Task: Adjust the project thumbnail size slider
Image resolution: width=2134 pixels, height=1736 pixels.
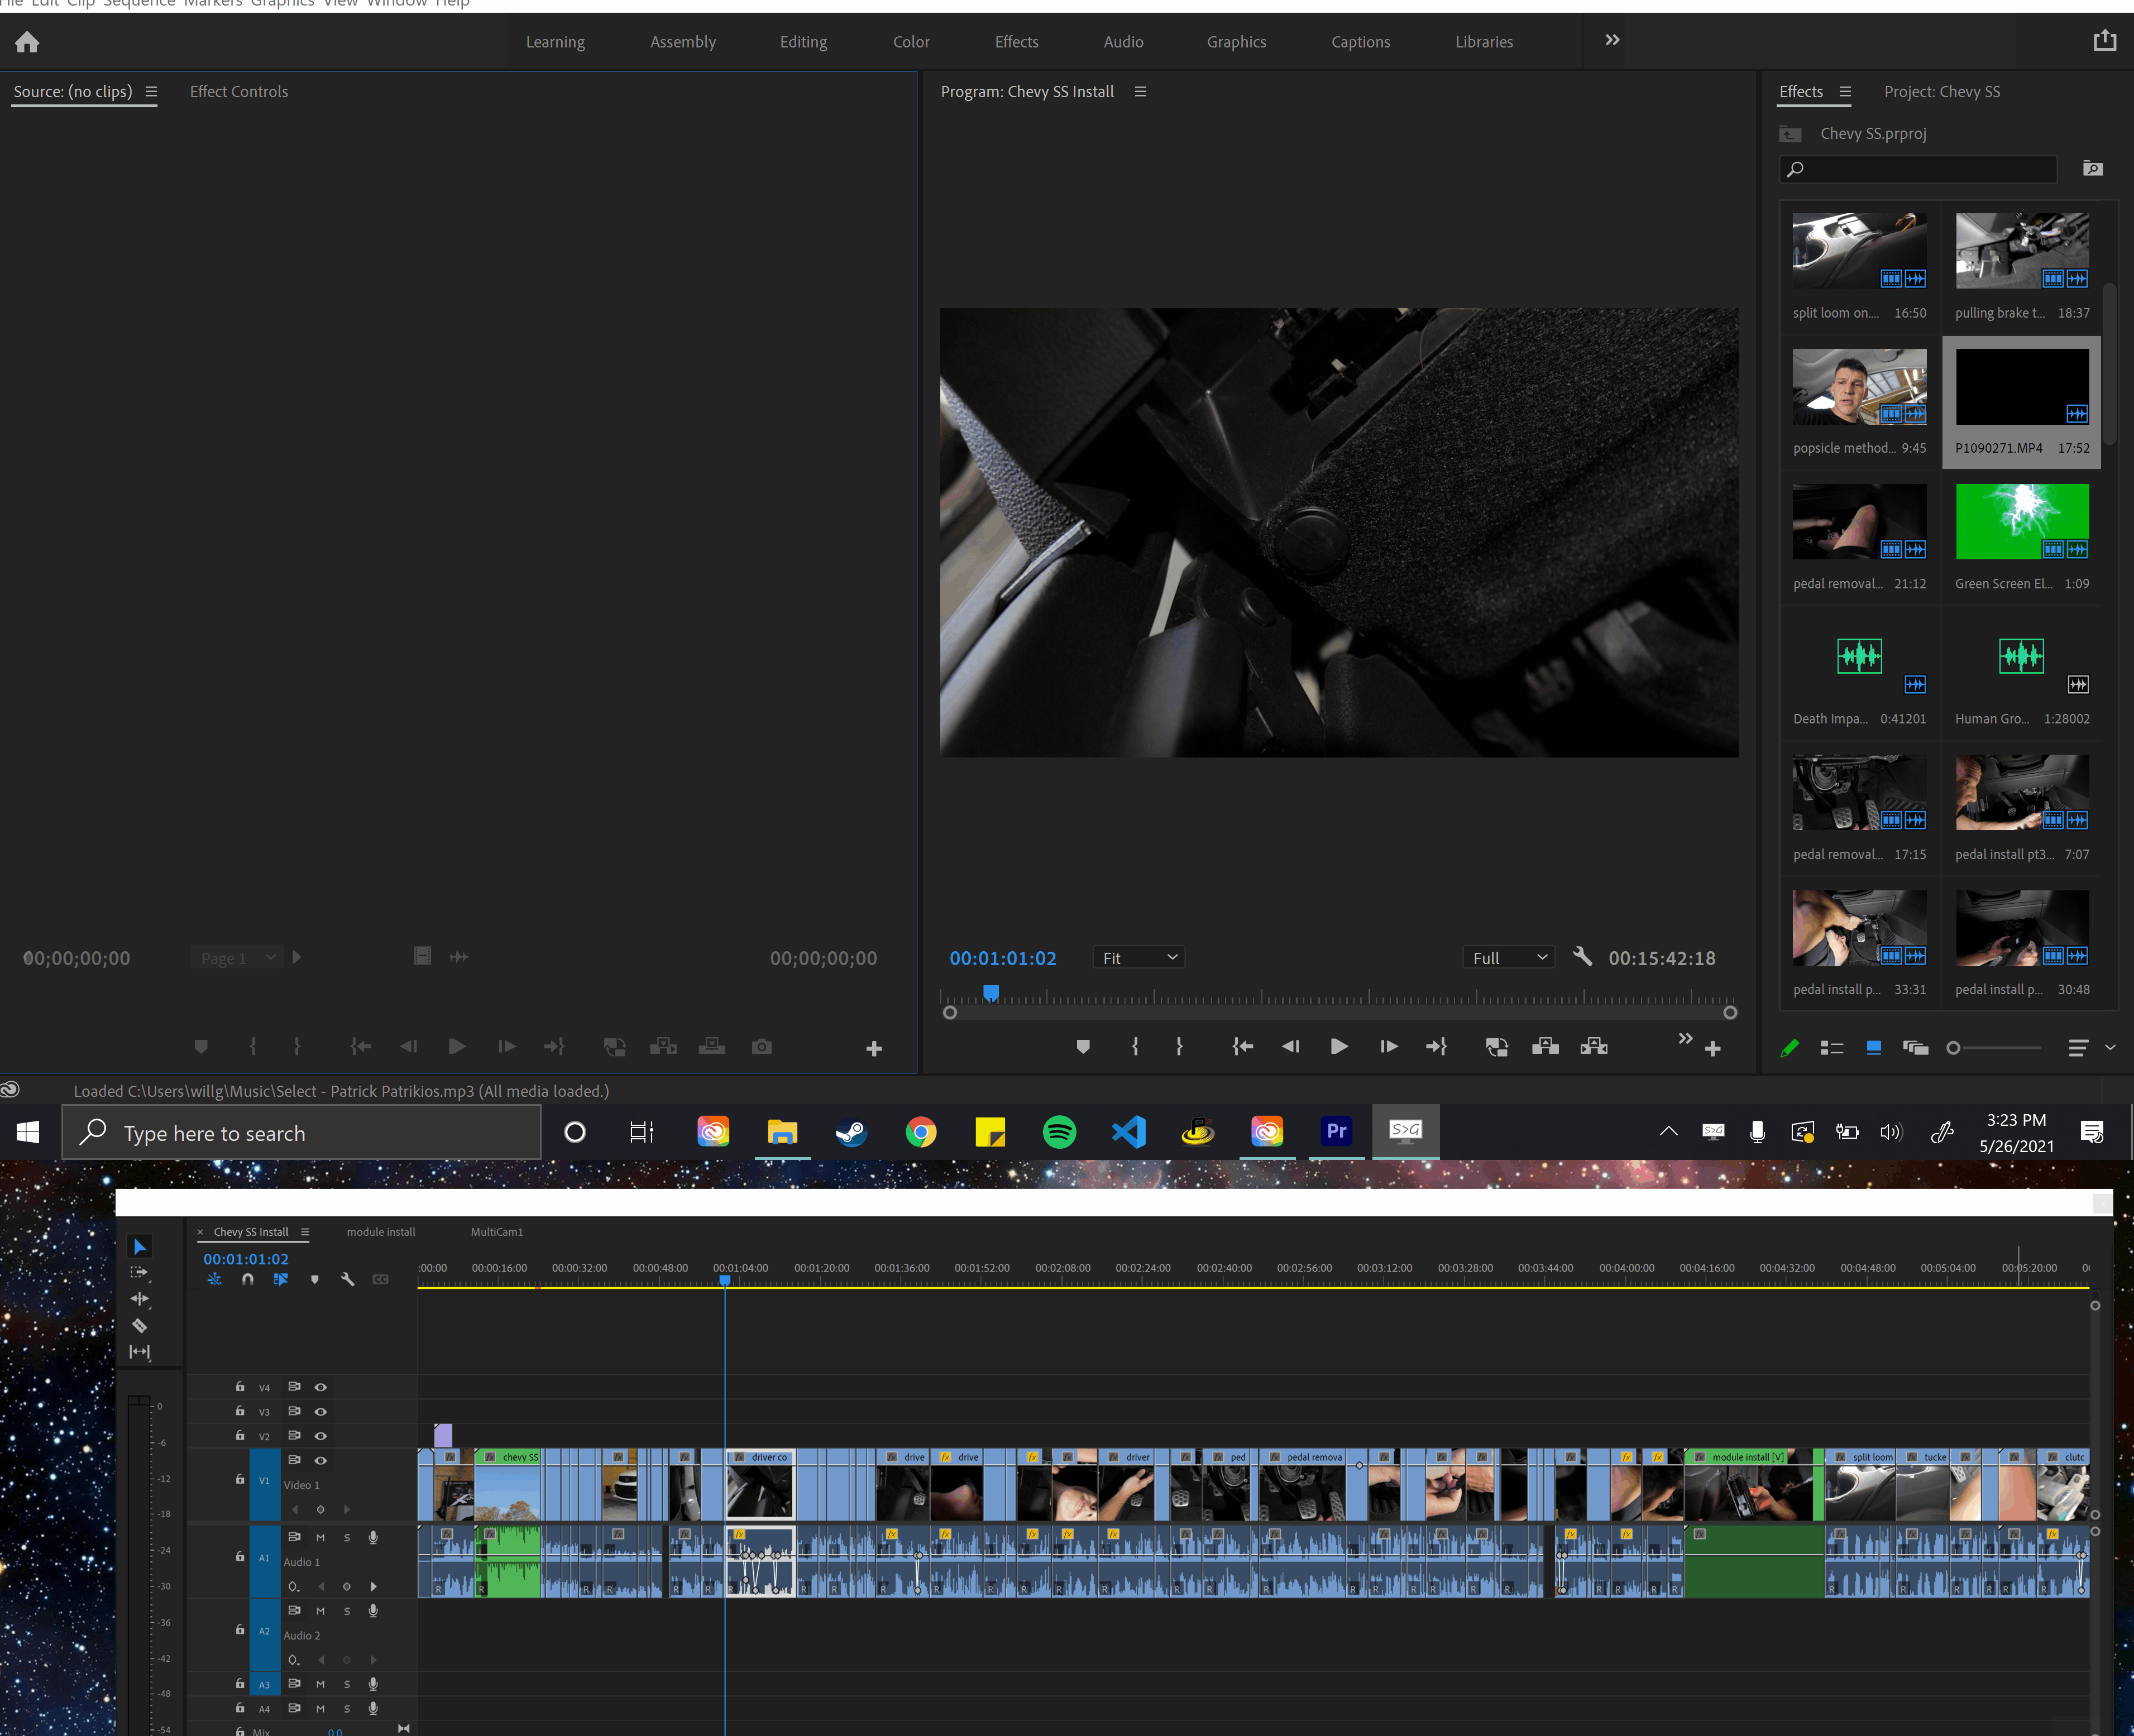Action: pyautogui.click(x=1954, y=1048)
